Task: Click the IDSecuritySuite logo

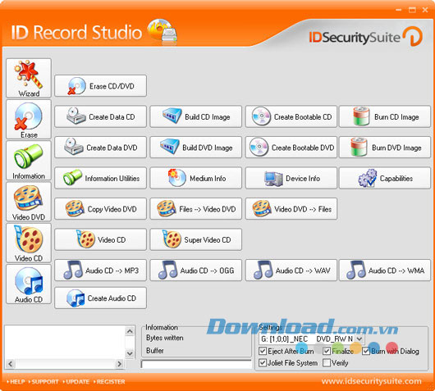Action: pyautogui.click(x=365, y=37)
